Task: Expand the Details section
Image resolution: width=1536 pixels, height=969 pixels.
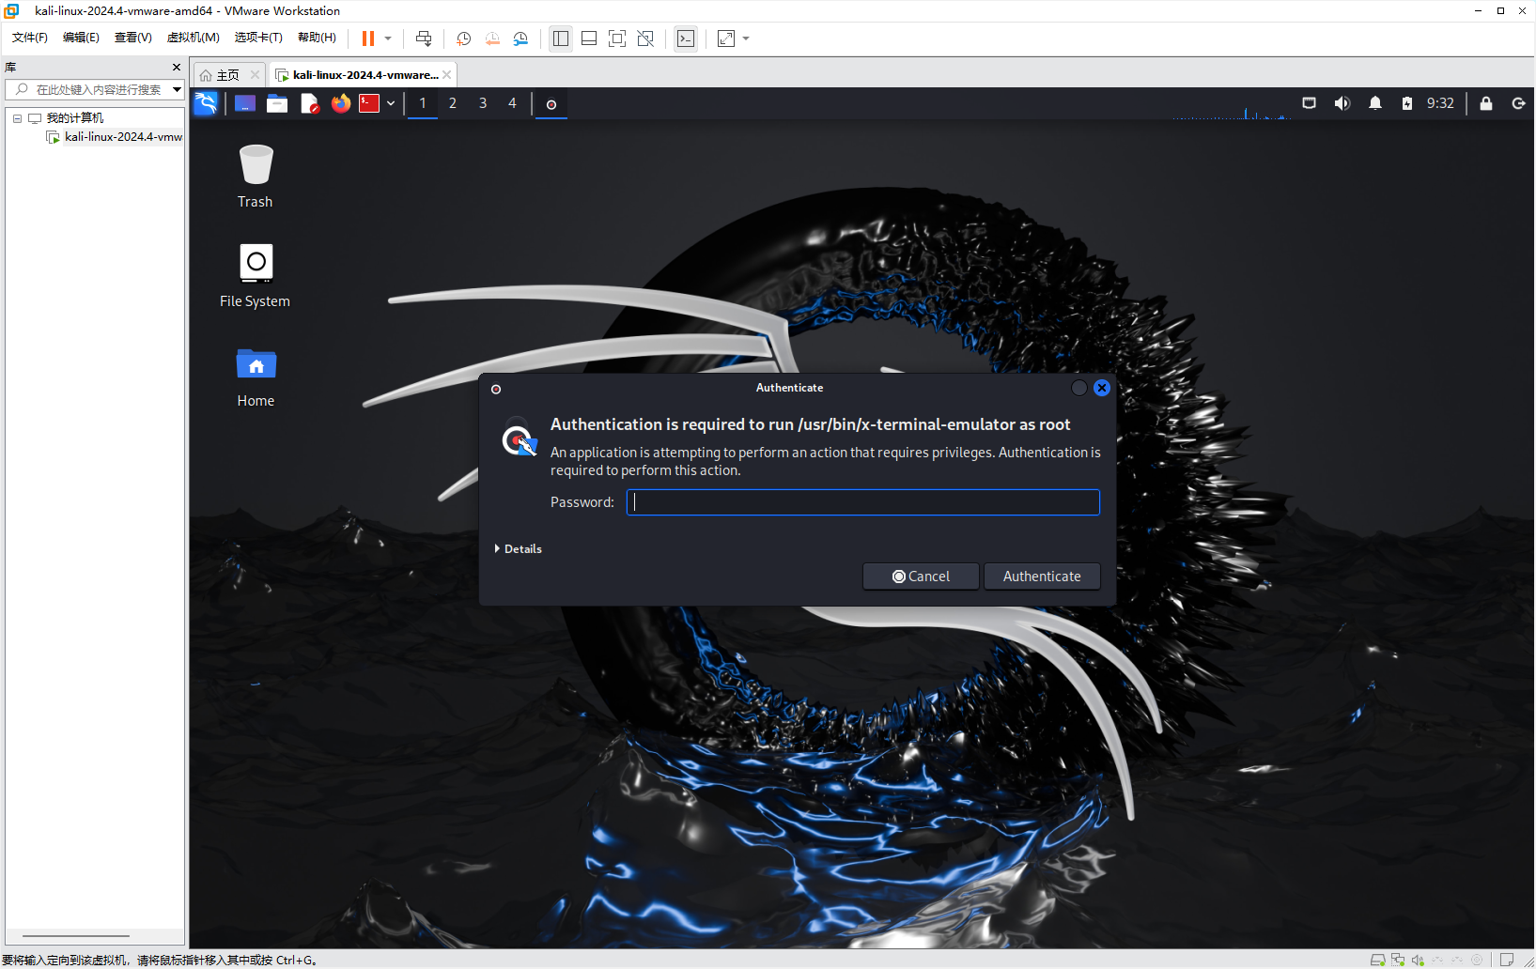Action: (x=519, y=549)
